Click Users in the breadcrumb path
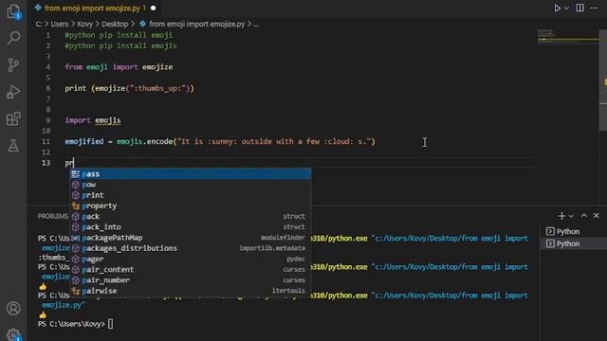 click(59, 24)
